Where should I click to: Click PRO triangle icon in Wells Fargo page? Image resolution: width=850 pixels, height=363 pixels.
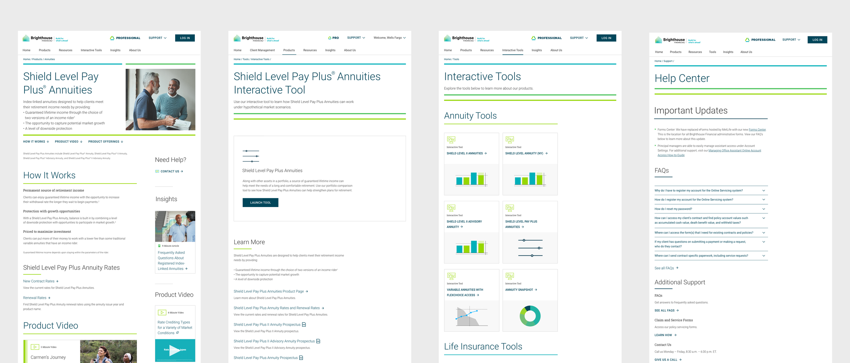(x=329, y=38)
